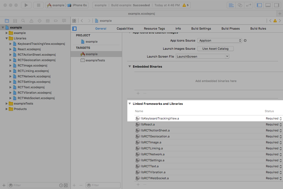Show the Project navigator
Viewport: 283px width, 189px height.
tap(7, 21)
